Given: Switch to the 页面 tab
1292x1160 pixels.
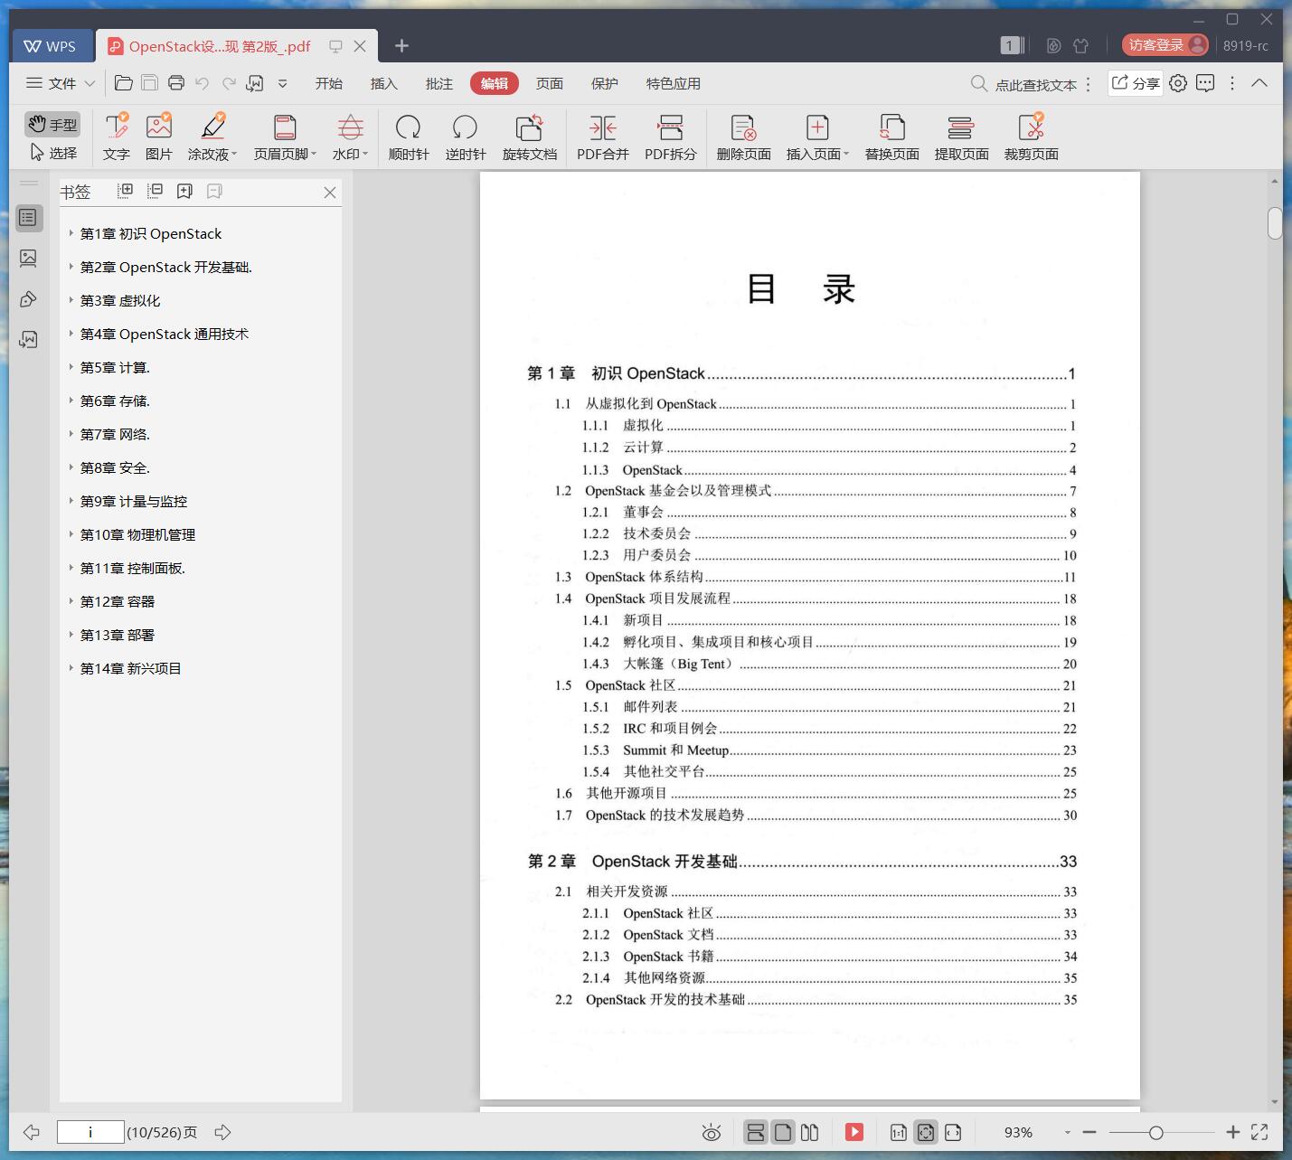Looking at the screenshot, I should coord(550,83).
